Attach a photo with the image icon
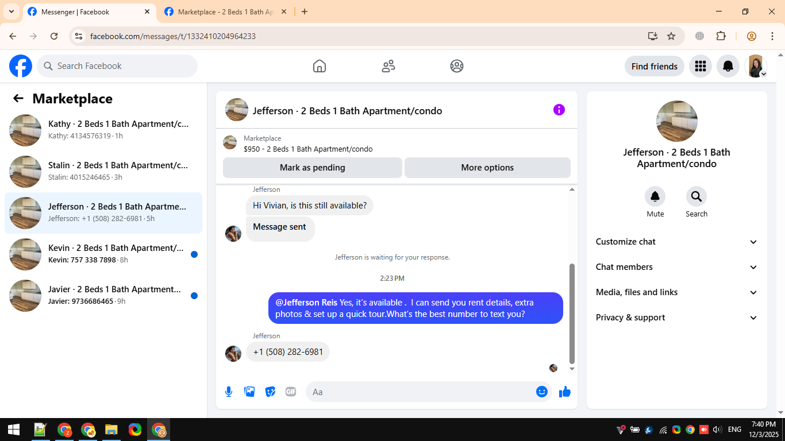The image size is (785, 441). coord(249,392)
